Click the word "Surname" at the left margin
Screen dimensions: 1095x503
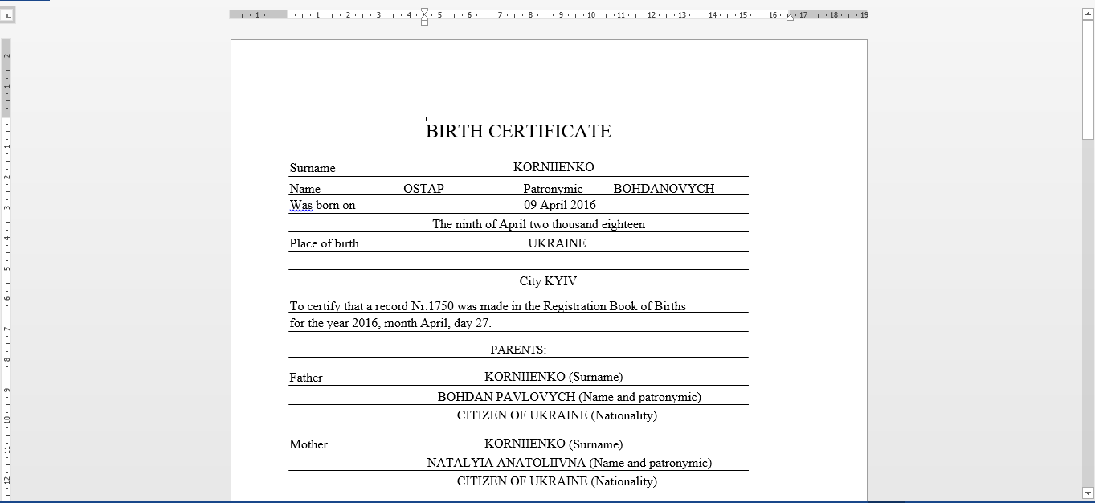click(x=313, y=168)
